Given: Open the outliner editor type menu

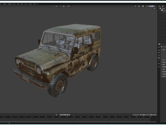Looking at the screenshot, I should click(x=159, y=6).
